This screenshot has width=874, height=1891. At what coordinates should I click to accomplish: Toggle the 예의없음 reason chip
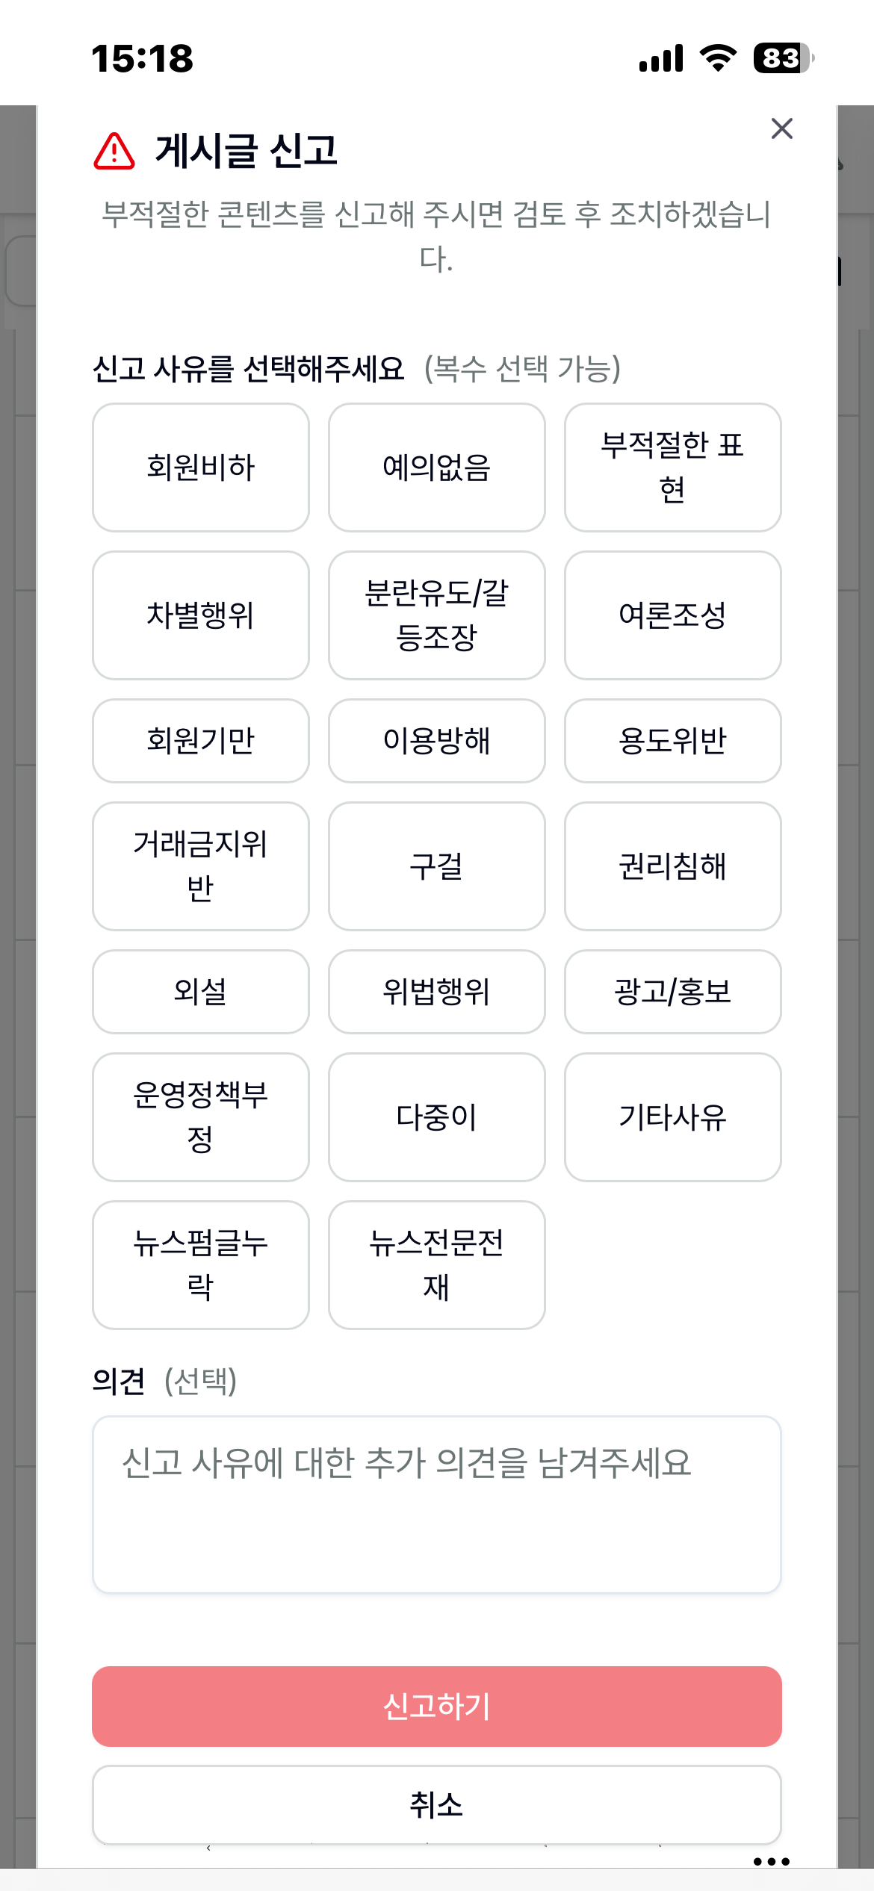tap(437, 468)
